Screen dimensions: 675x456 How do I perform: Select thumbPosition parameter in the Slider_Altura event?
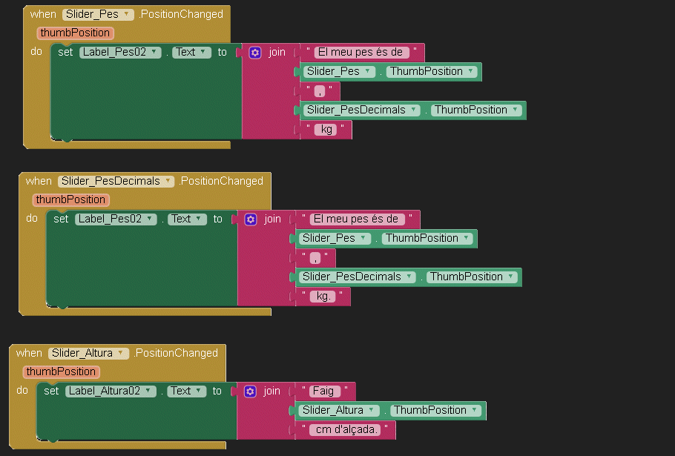(x=62, y=371)
